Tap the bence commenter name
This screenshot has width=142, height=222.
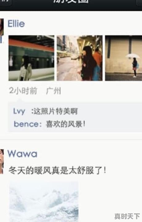point(26,124)
